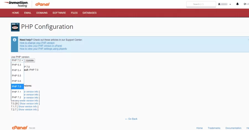Open the SOFTWARE menu
This screenshot has height=130, width=249.
[x=59, y=13]
